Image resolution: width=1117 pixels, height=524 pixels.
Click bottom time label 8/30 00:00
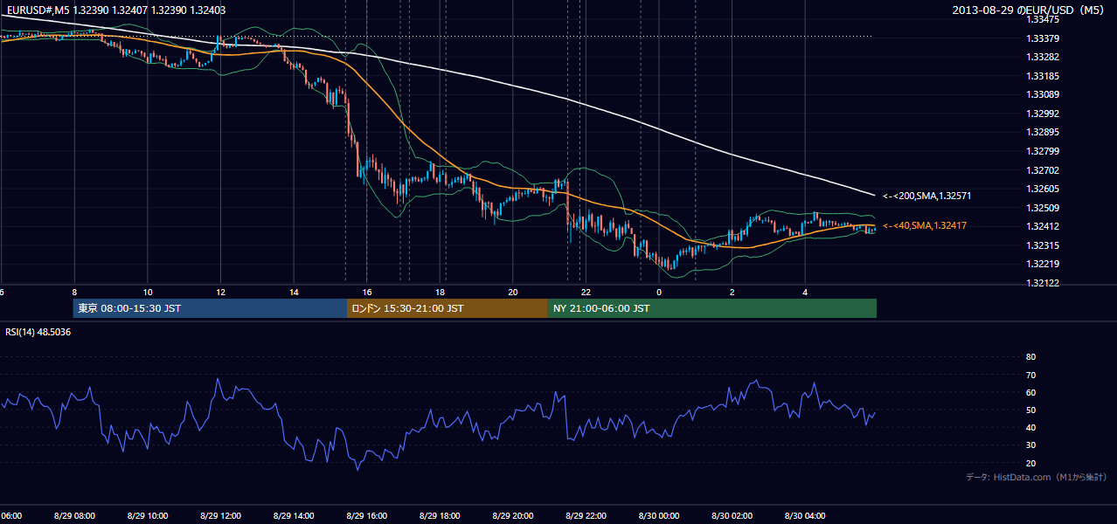tap(659, 515)
